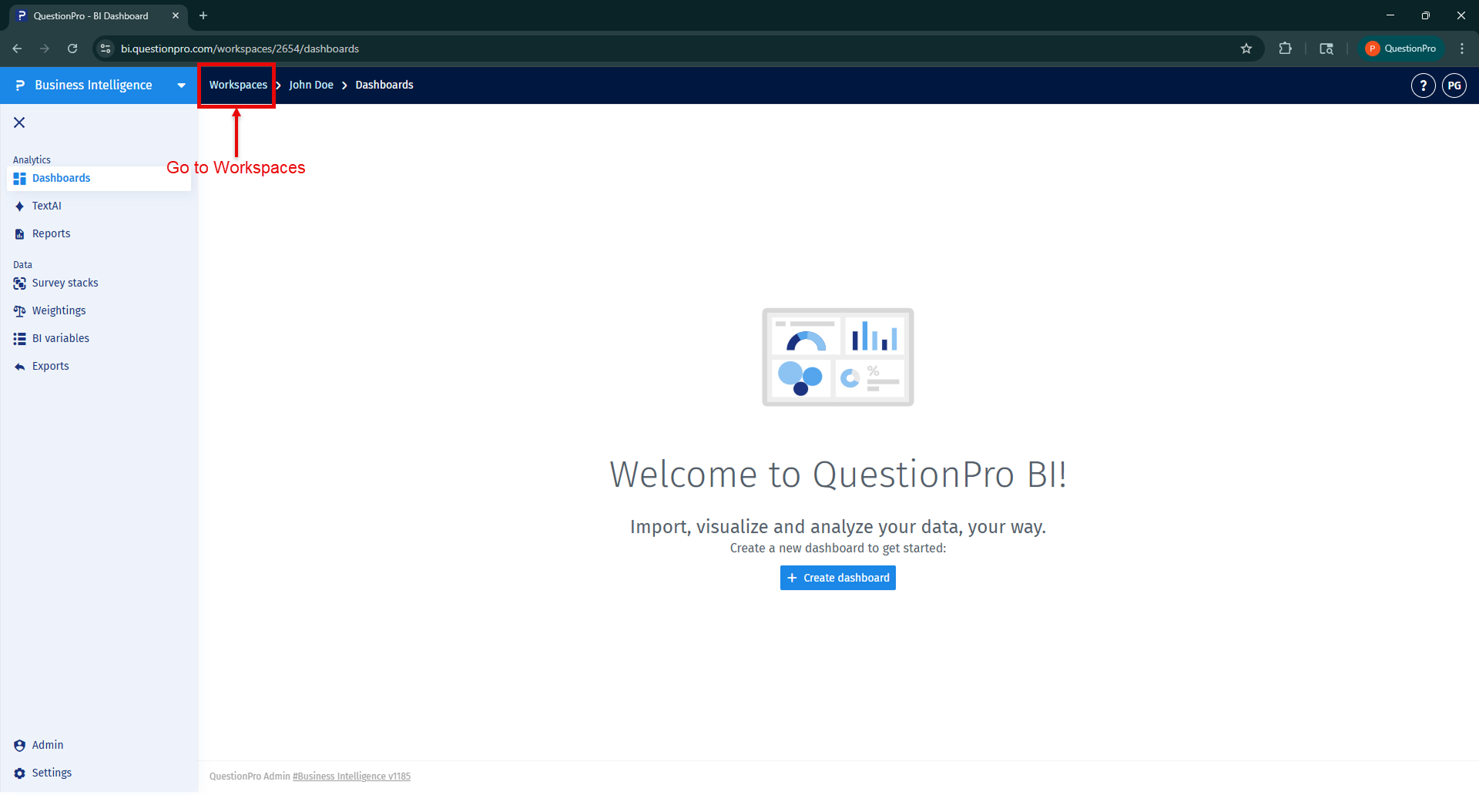Click the #Business Intelligence v1185 footer link
Viewport: 1479px width, 795px height.
click(x=351, y=777)
